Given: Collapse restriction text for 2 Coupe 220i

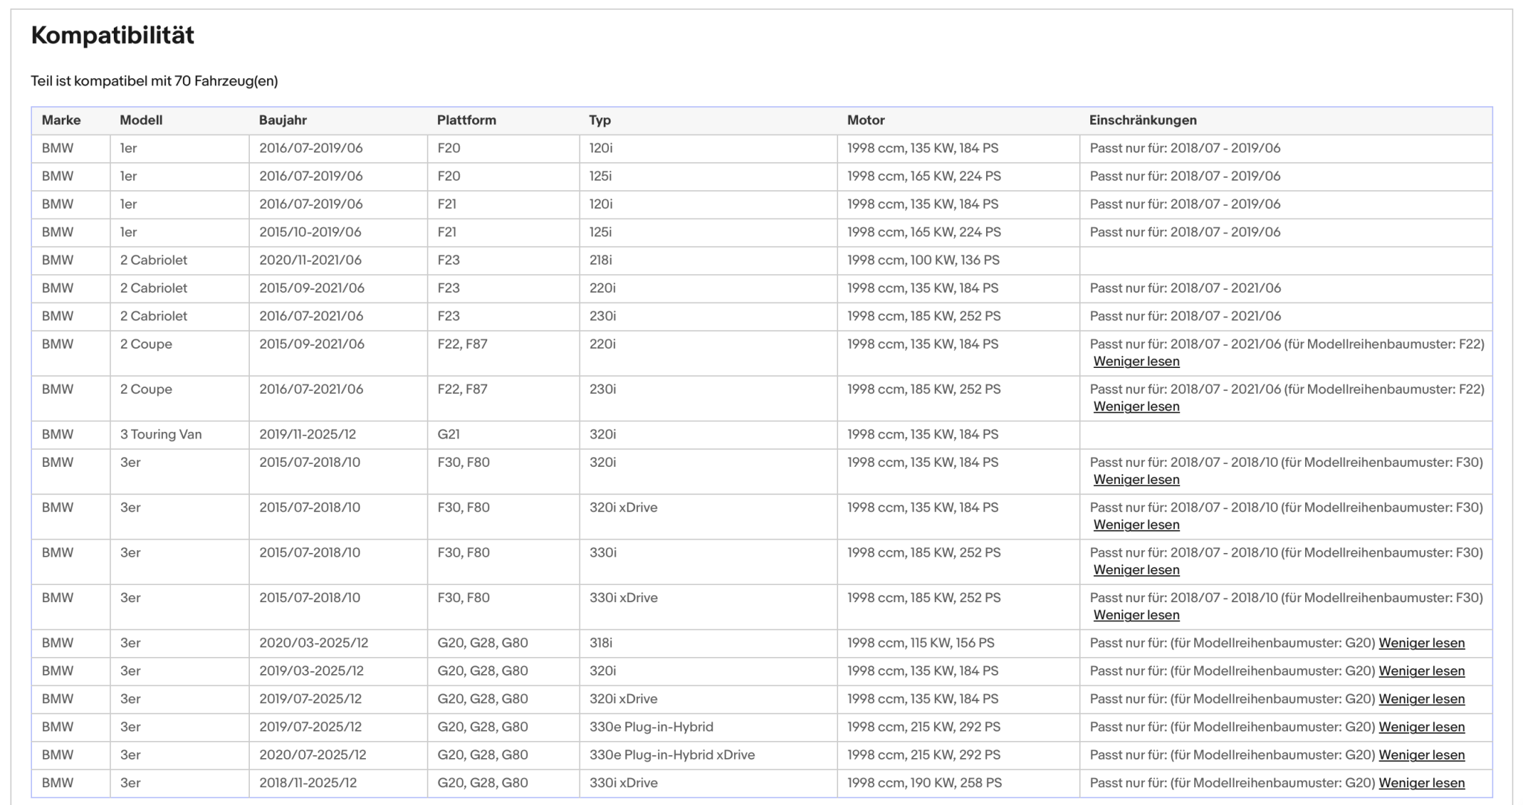Looking at the screenshot, I should [x=1136, y=361].
